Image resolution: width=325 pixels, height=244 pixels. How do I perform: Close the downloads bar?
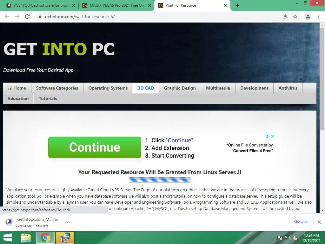click(319, 222)
